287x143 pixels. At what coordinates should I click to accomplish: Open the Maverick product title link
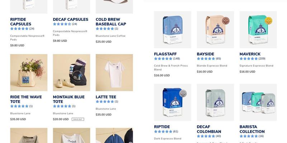[250, 54]
